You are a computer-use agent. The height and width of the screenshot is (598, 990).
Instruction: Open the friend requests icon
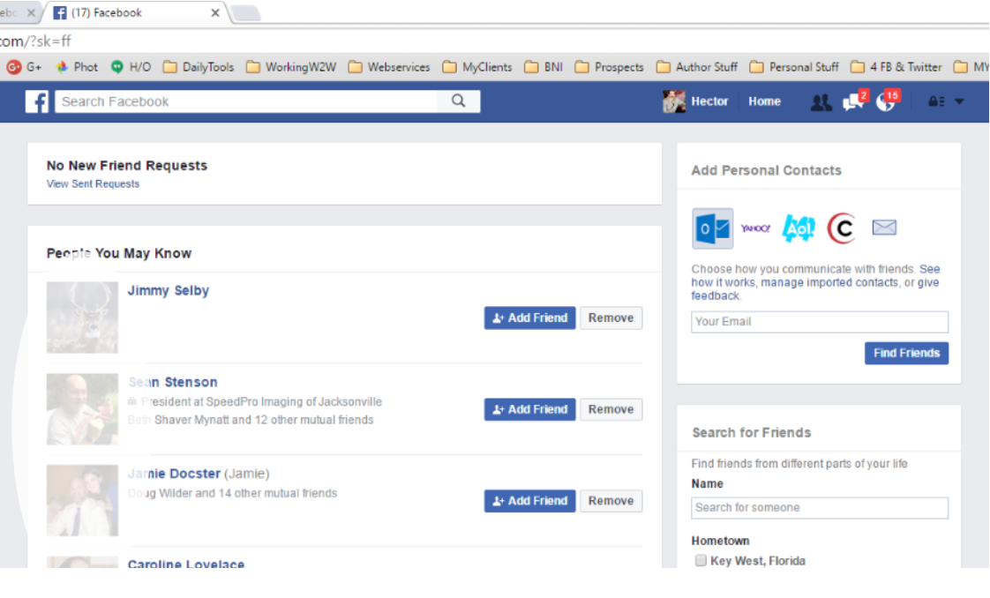(x=821, y=102)
